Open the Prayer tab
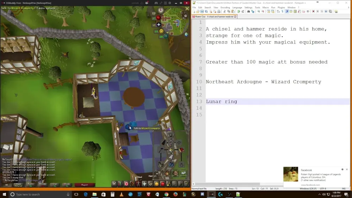 coord(145,184)
